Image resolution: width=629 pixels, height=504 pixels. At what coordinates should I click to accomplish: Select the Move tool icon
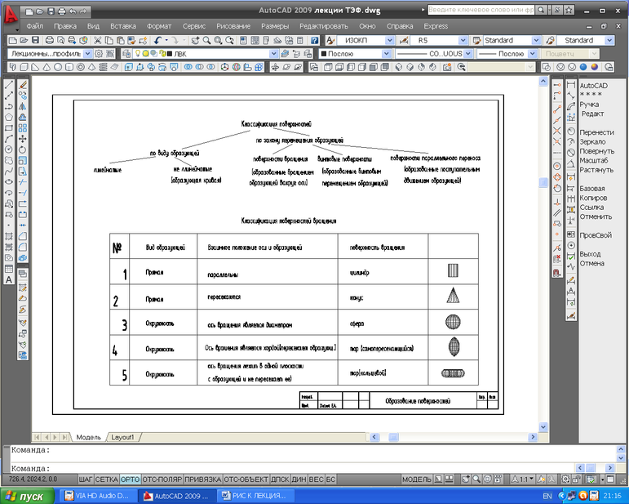tap(23, 139)
